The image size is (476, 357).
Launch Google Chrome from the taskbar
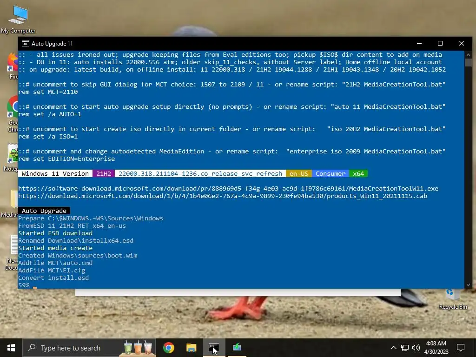coord(168,348)
